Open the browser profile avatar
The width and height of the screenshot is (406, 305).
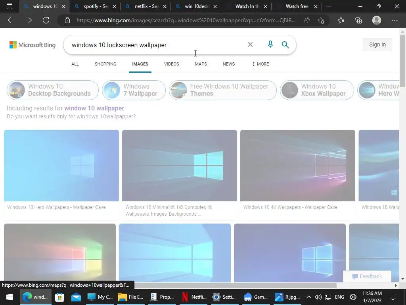(377, 20)
